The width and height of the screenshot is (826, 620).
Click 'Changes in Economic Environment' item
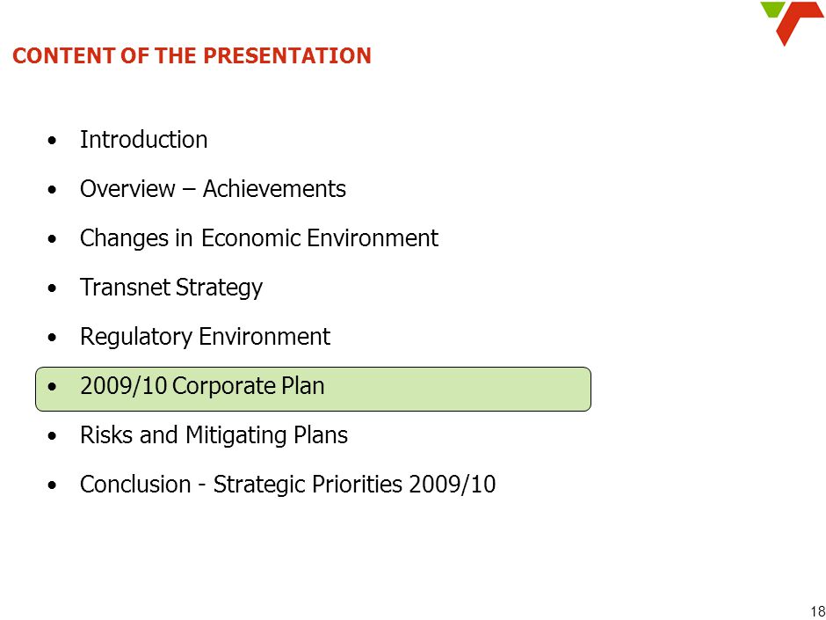tap(258, 237)
